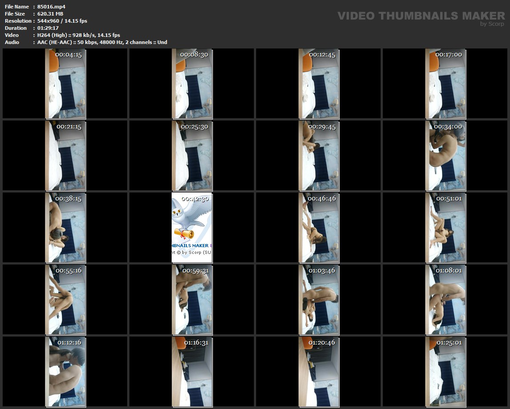Select the thumbnail at 01:20:46

(319, 372)
